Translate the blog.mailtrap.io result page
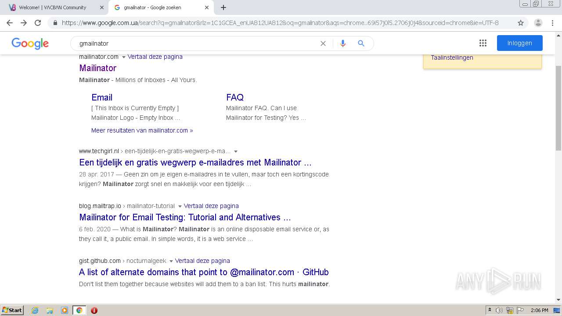The image size is (562, 316). 211,206
